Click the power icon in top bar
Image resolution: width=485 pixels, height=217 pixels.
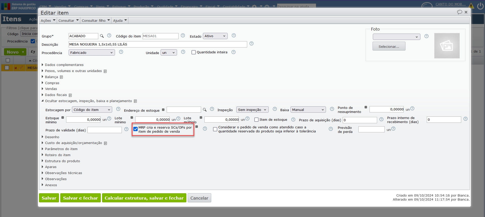pos(480,6)
